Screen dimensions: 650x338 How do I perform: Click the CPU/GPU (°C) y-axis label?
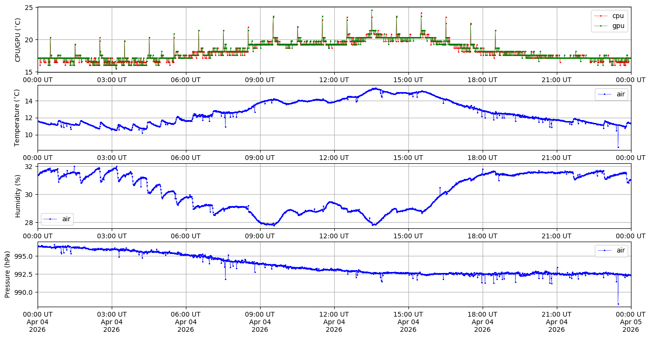point(18,40)
